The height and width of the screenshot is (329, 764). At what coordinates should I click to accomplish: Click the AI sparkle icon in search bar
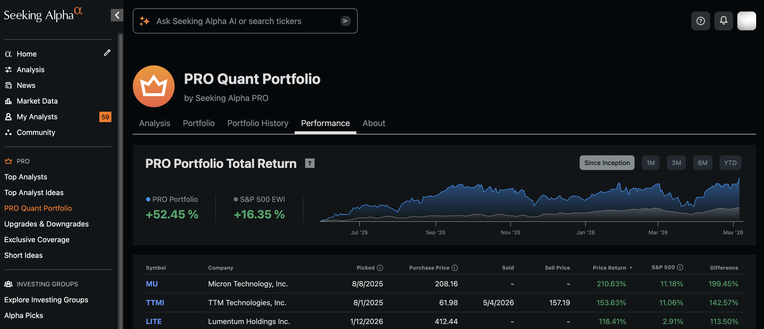click(144, 21)
